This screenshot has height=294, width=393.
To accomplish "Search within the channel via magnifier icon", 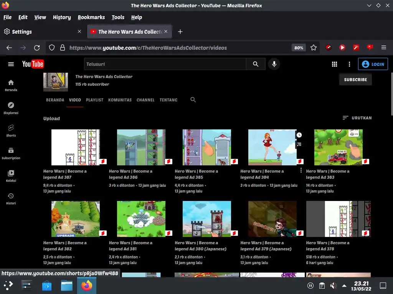I will [x=193, y=100].
